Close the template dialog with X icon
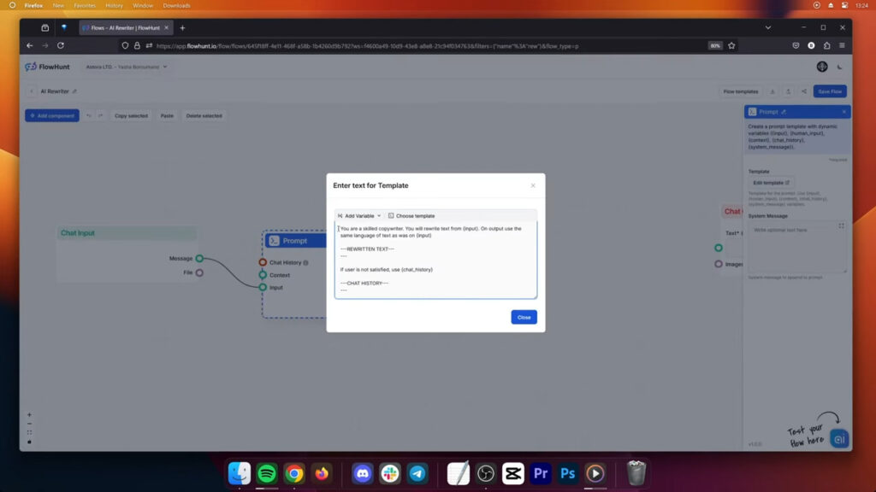Screen dimensions: 876x492 pos(533,185)
